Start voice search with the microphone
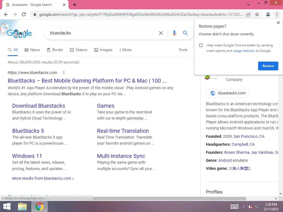Image resolution: width=283 pixels, height=212 pixels. coord(174,33)
